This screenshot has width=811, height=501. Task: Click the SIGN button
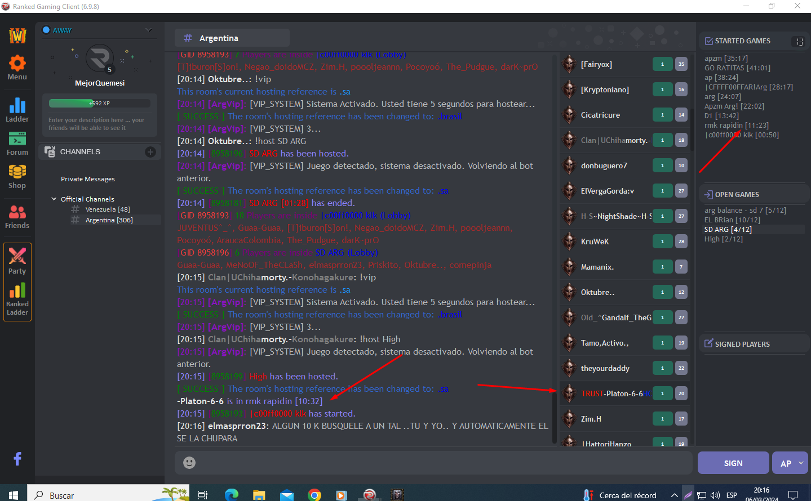[x=733, y=463]
